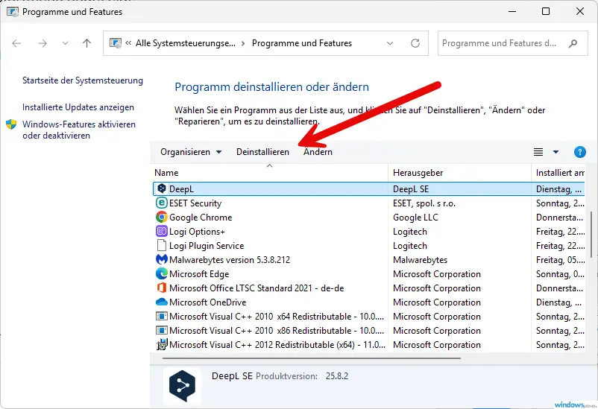The width and height of the screenshot is (598, 409).
Task: Click the large DeepL logo in details pane
Action: pyautogui.click(x=182, y=386)
